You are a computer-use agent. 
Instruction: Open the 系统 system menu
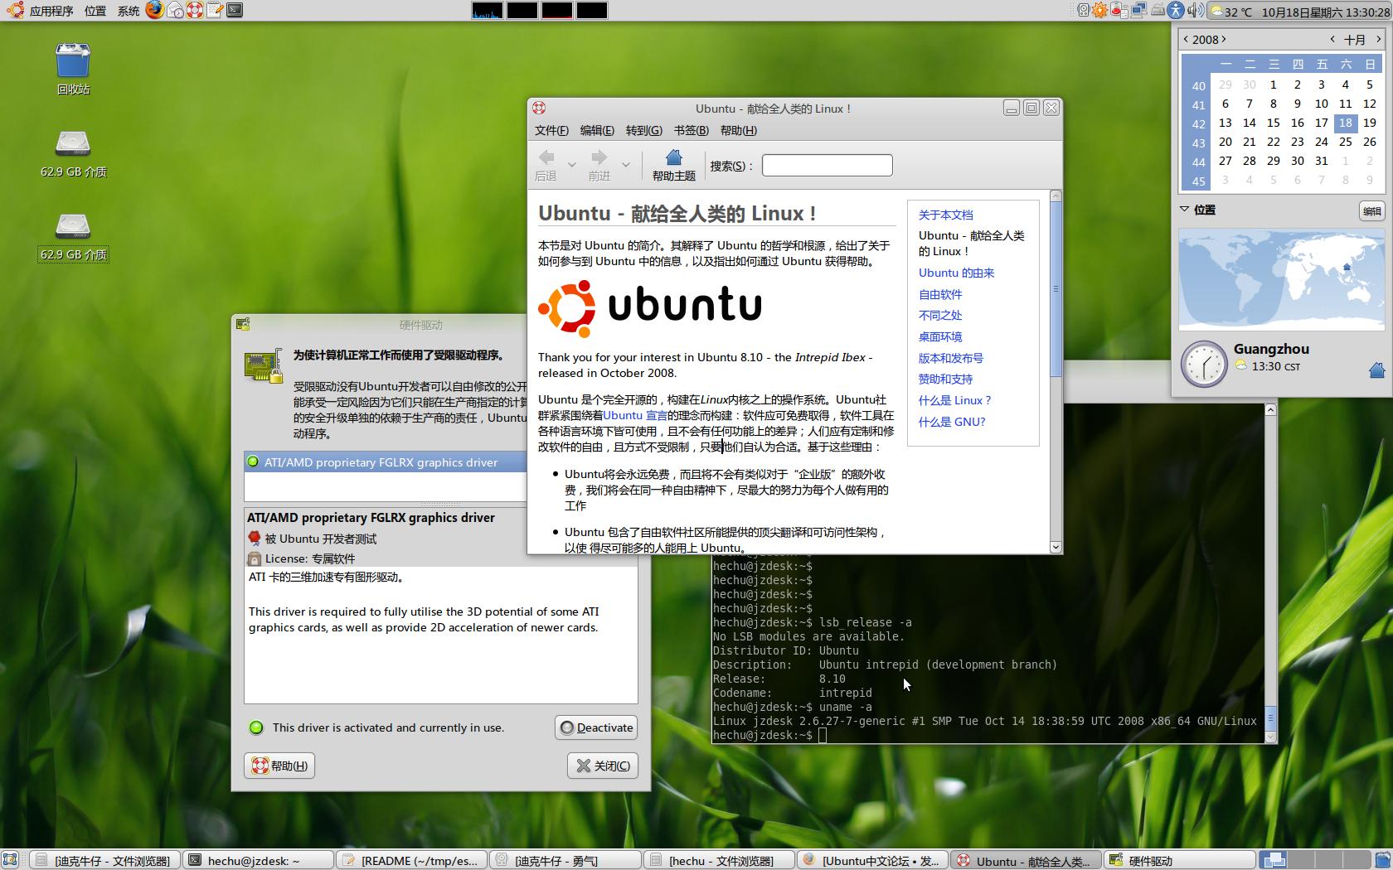pyautogui.click(x=129, y=11)
